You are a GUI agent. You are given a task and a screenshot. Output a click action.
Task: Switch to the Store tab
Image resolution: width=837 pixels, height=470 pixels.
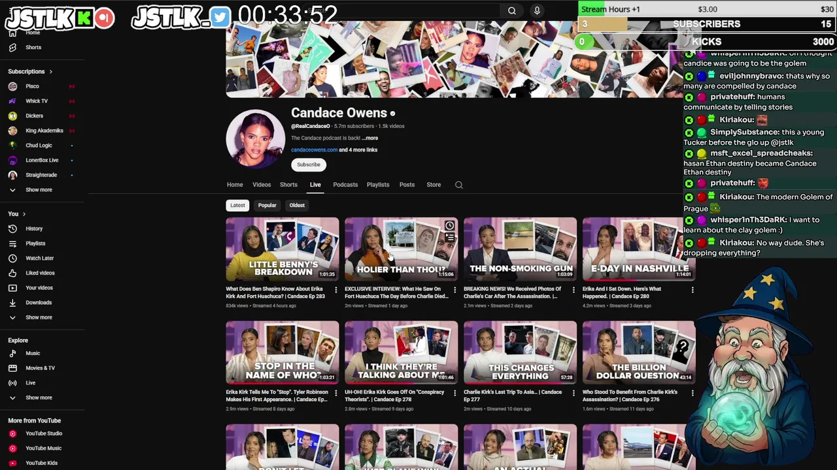(434, 185)
